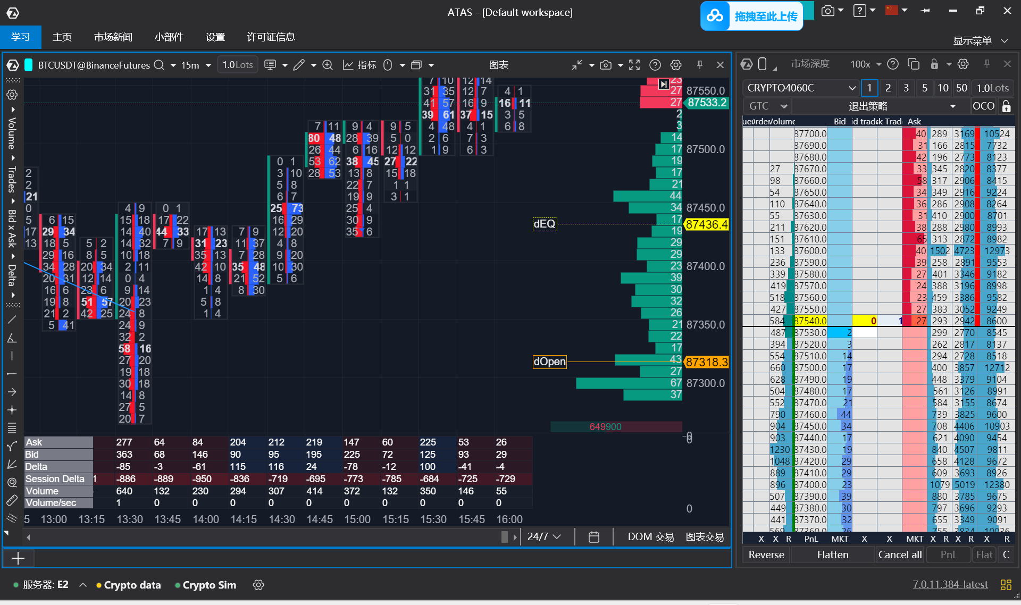Click the zoom magnifier icon in chart toolbar

(328, 65)
